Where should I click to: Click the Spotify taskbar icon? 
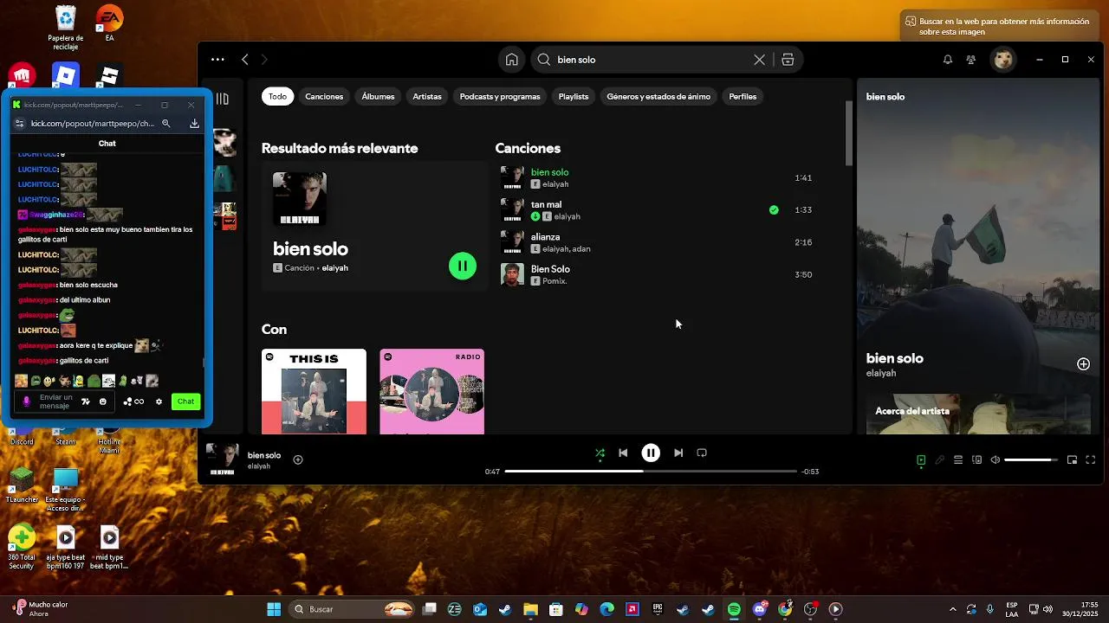(x=734, y=609)
